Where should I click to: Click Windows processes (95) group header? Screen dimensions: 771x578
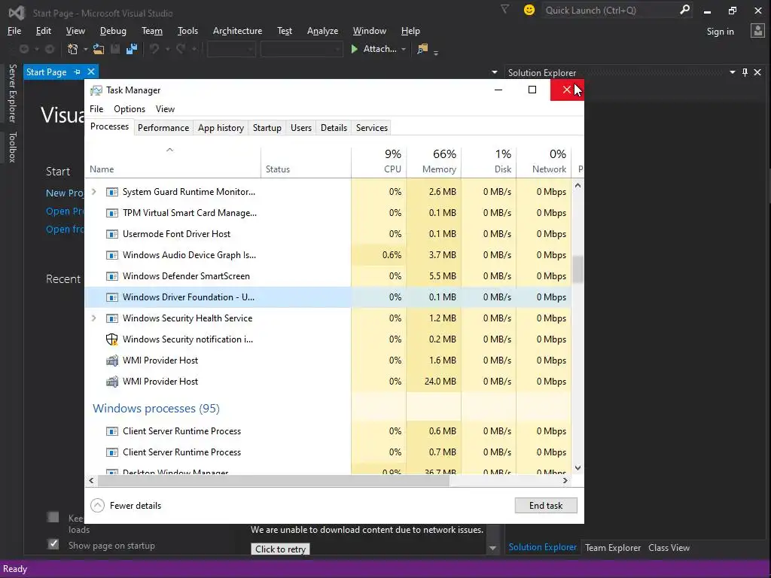[x=156, y=409]
